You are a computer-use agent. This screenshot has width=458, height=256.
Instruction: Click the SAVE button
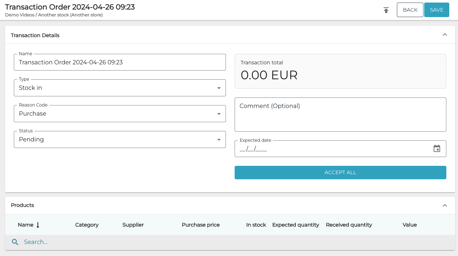[437, 10]
